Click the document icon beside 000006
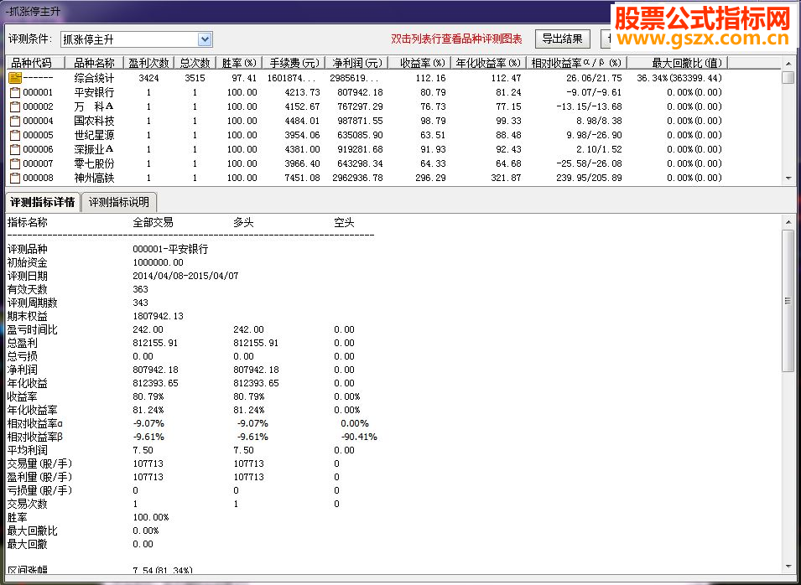 coord(15,149)
